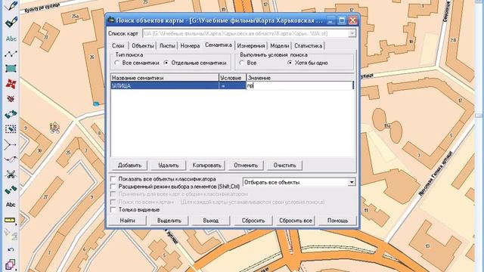The width and height of the screenshot is (484, 272).
Task: Click the greyed-out paint fill tool
Action: 11,235
